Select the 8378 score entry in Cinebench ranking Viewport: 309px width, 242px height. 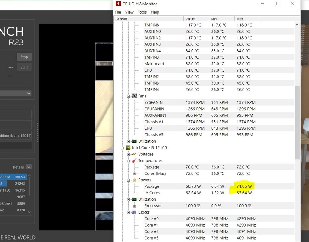pos(13,210)
